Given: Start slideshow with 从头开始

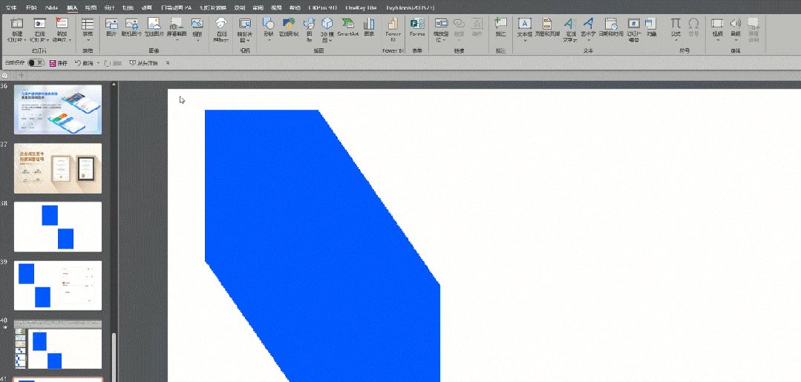Looking at the screenshot, I should pyautogui.click(x=143, y=63).
